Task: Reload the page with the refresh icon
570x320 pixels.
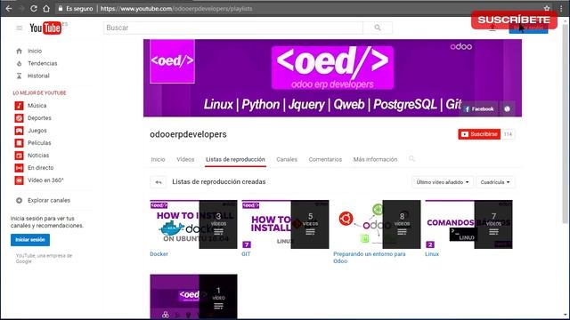Action: coord(34,8)
